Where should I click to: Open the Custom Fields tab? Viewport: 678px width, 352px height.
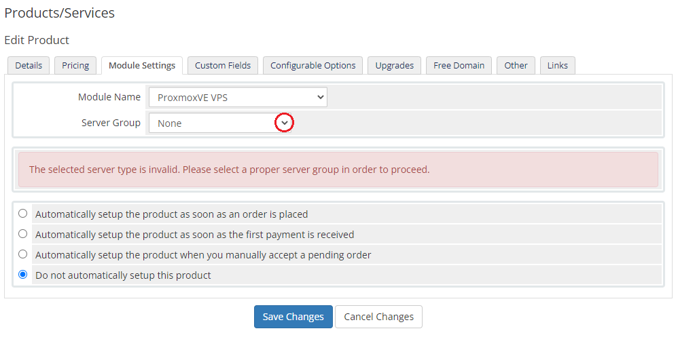pos(223,66)
